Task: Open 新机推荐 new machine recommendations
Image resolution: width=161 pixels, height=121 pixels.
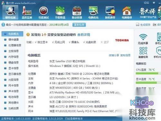Action: pos(110,12)
